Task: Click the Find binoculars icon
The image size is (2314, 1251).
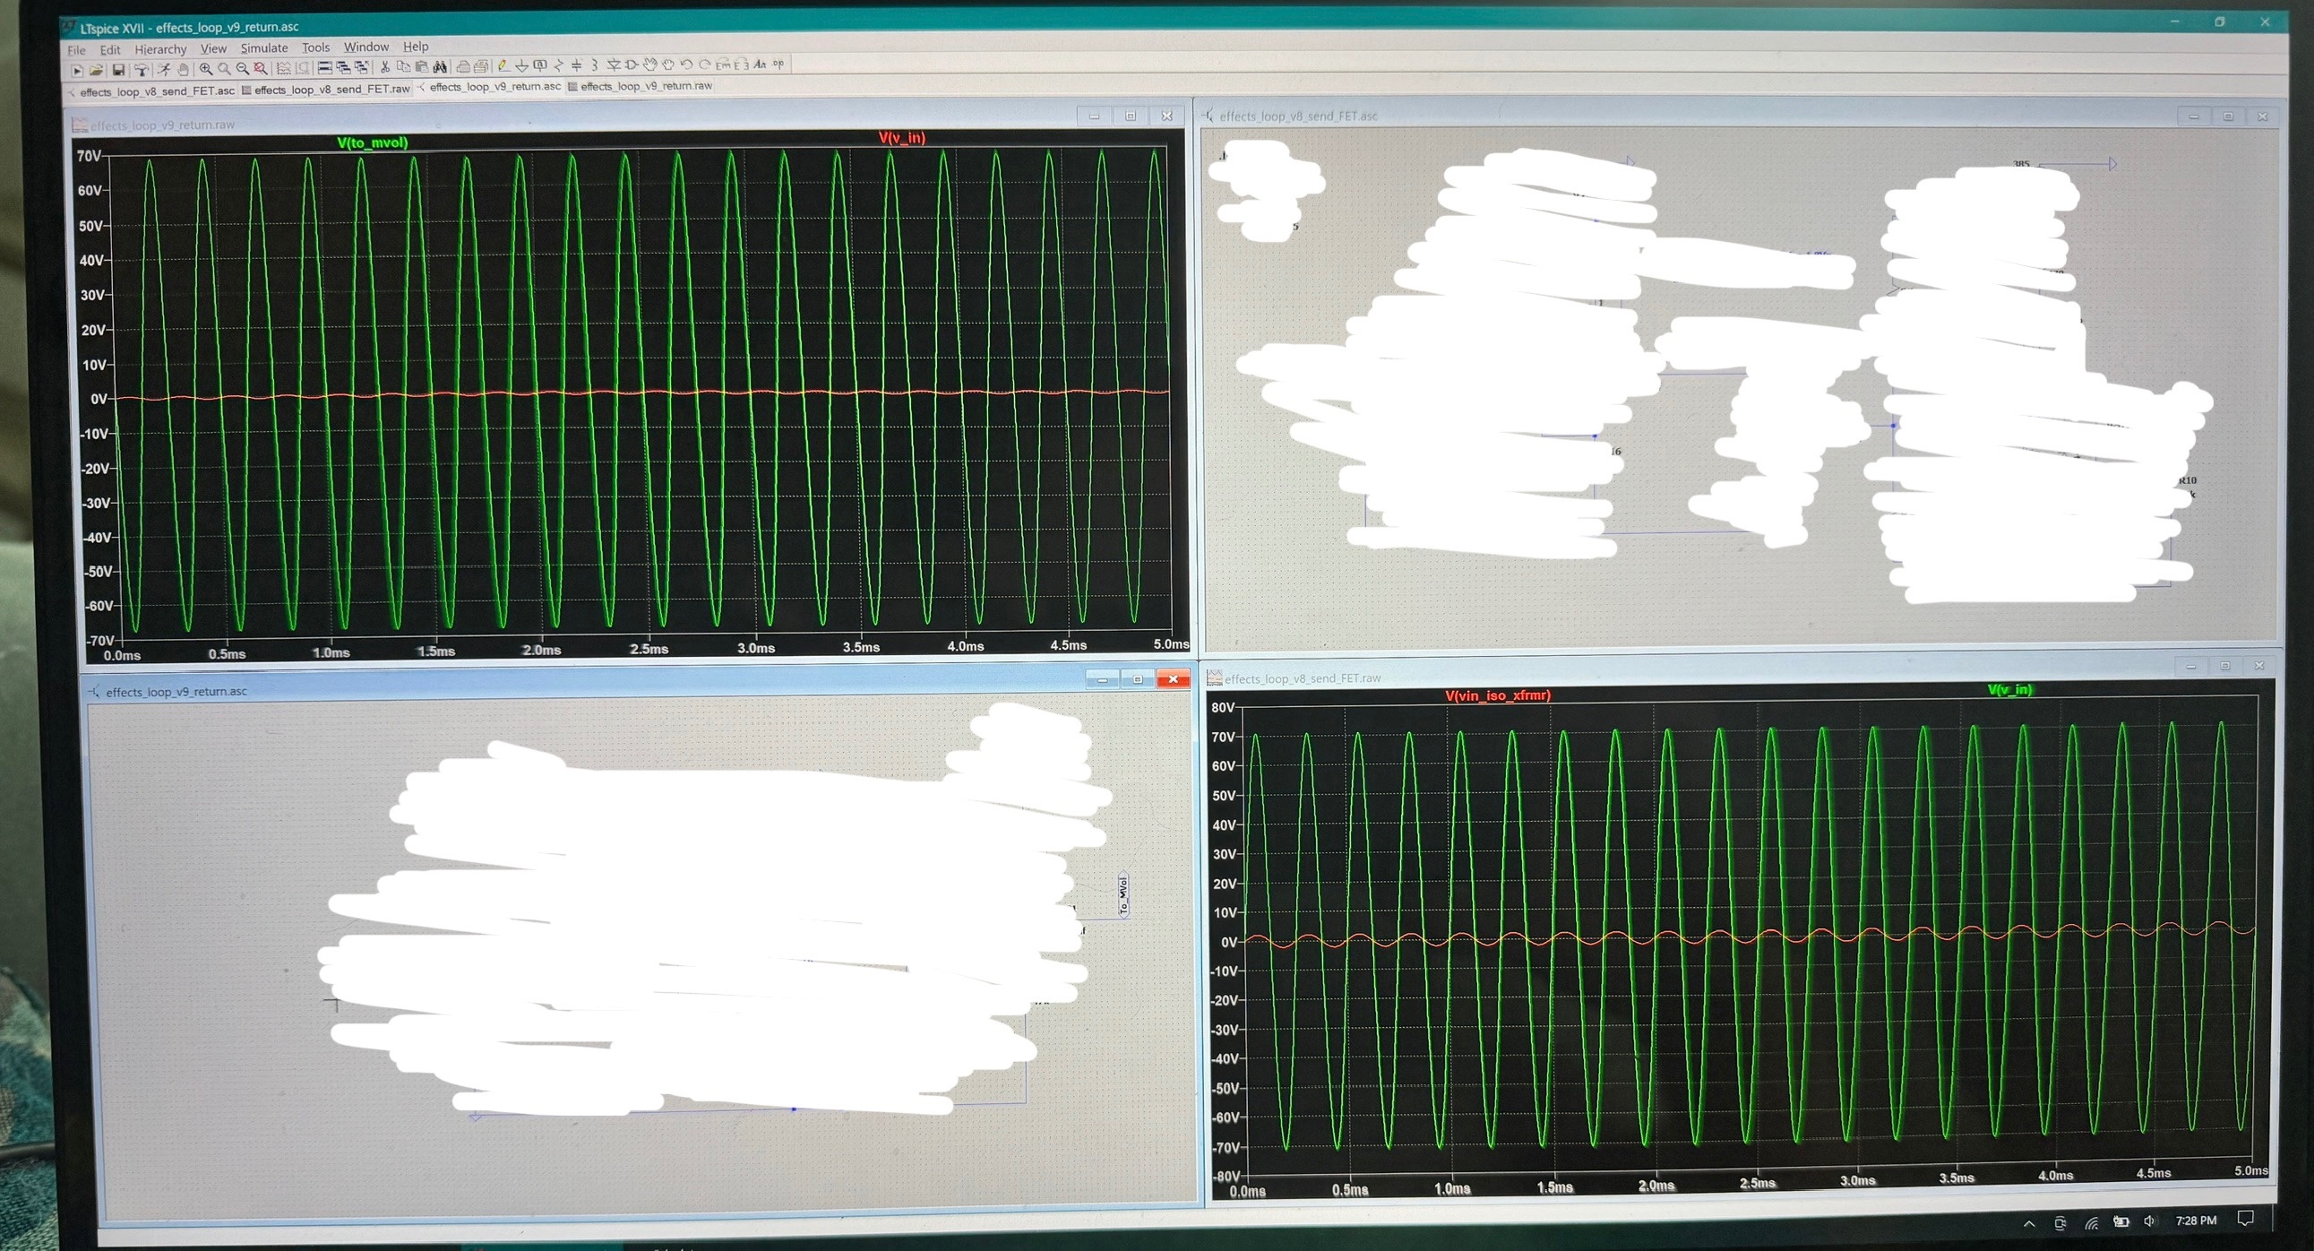Action: [440, 66]
